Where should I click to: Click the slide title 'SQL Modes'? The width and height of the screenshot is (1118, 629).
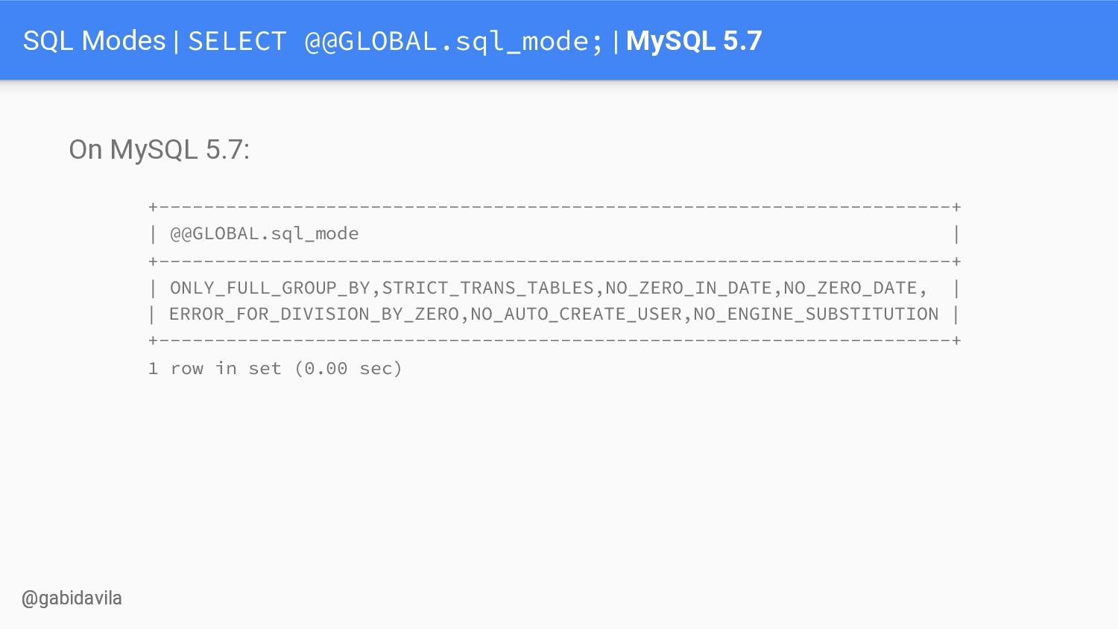[94, 40]
